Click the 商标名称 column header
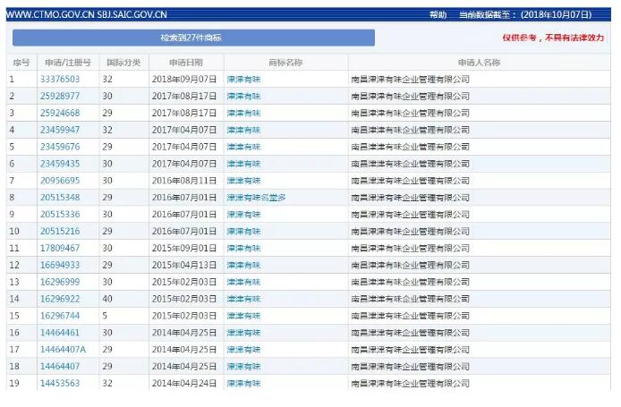Viewport: 621px width, 407px height. [x=285, y=63]
